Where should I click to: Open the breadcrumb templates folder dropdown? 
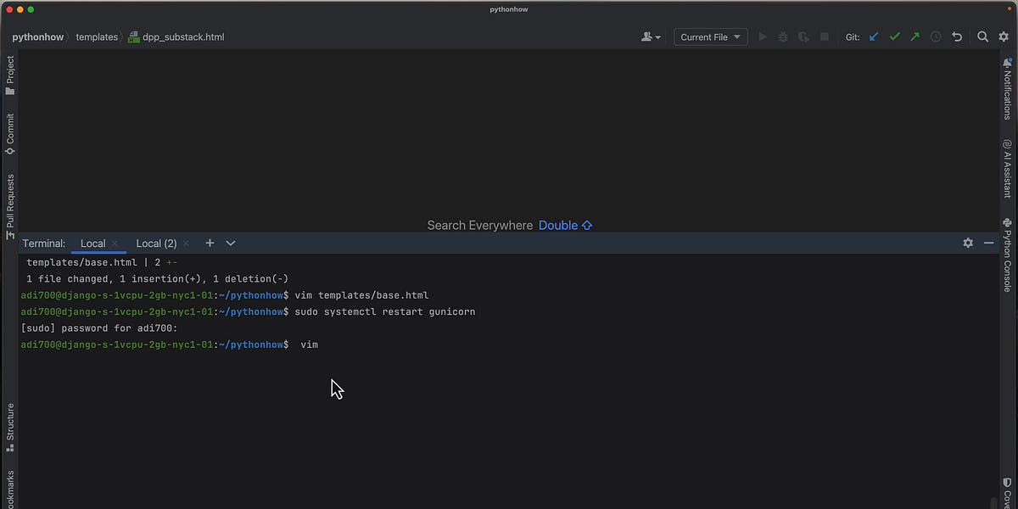97,36
